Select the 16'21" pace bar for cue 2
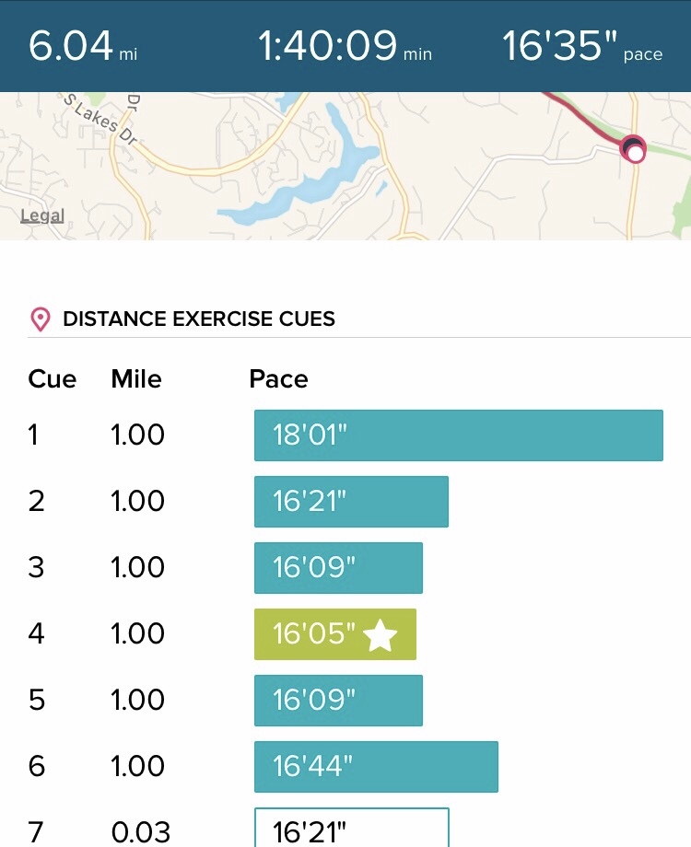The image size is (691, 847). (351, 502)
